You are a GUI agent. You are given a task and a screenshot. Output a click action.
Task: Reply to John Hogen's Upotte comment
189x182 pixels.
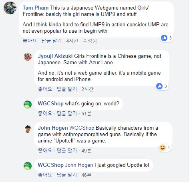pyautogui.click(x=67, y=150)
